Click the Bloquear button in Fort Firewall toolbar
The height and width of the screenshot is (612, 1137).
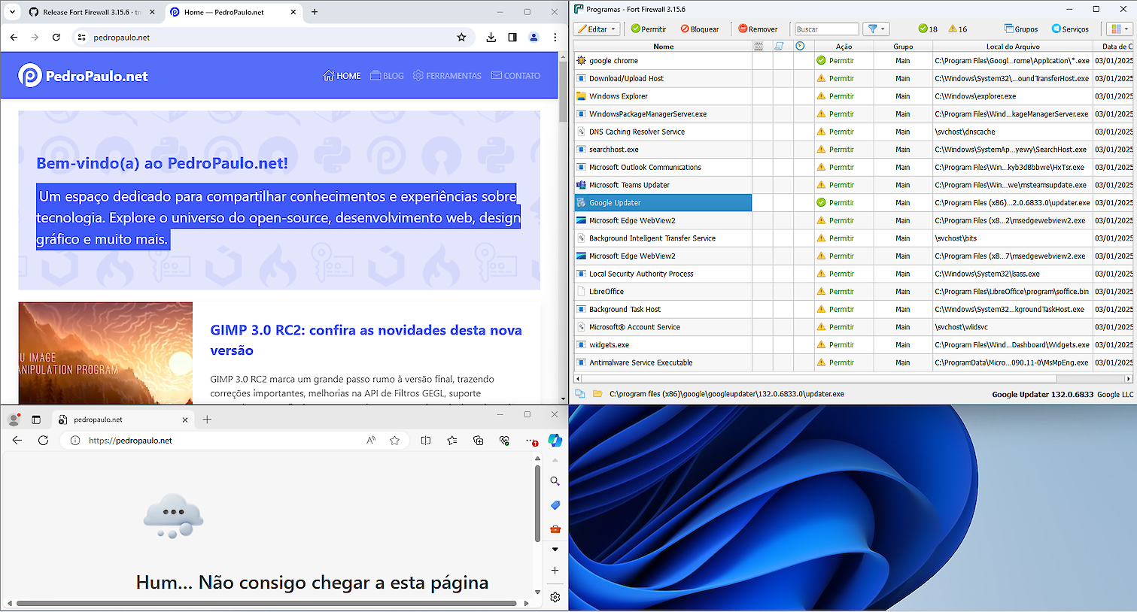[x=700, y=29]
